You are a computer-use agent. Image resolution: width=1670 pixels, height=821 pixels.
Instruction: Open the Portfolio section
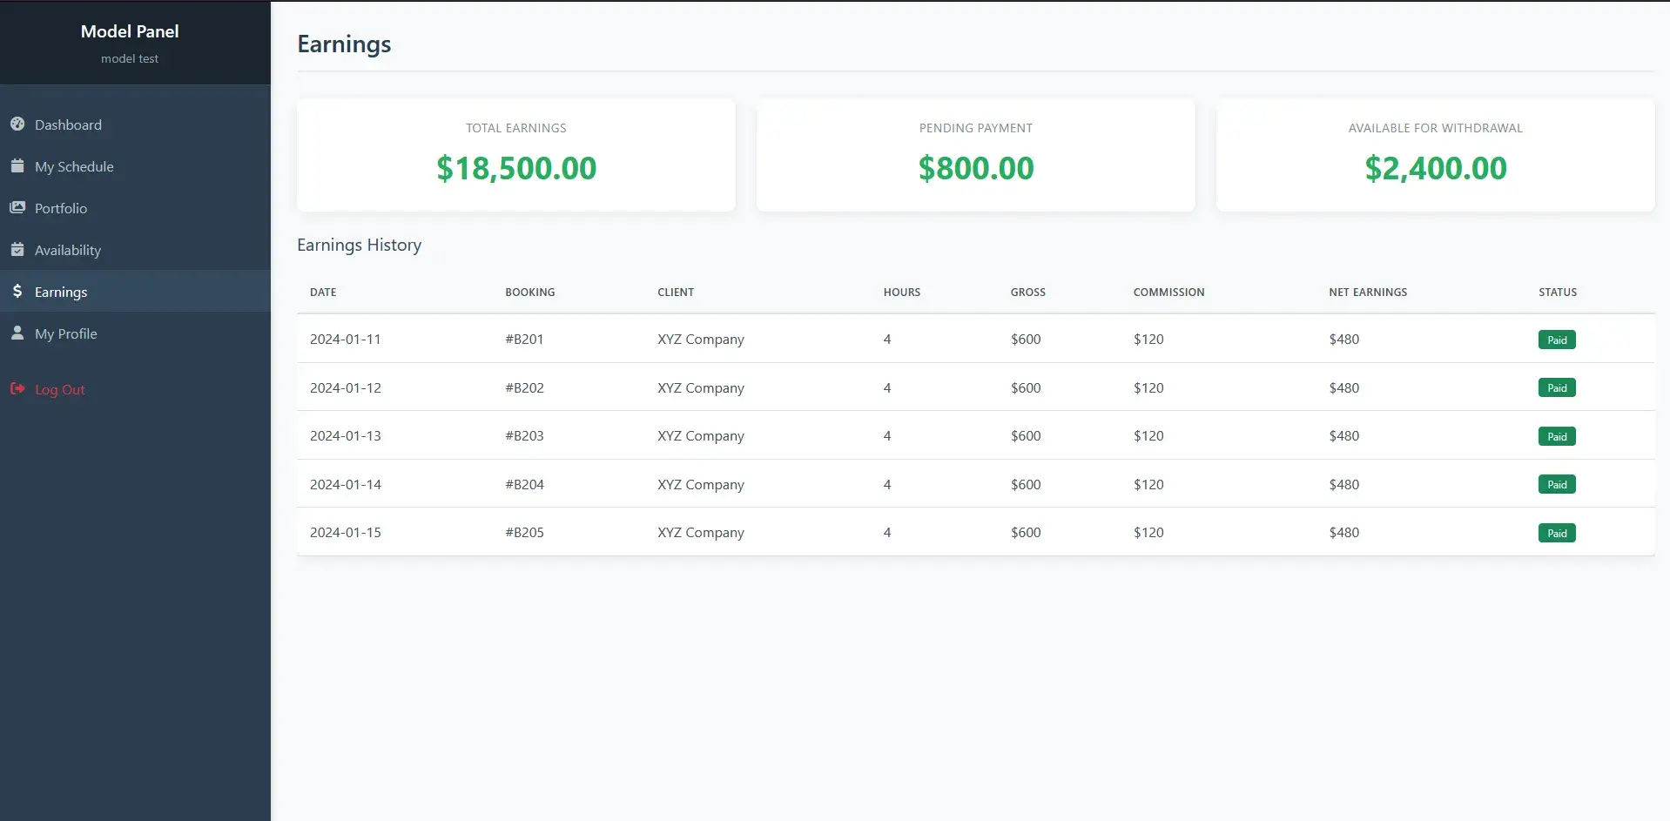coord(61,209)
